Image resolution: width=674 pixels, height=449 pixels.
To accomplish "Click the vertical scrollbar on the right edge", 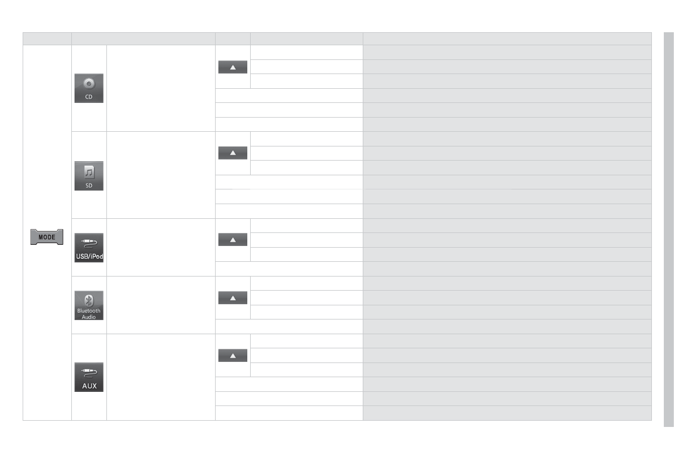I will coord(668,226).
